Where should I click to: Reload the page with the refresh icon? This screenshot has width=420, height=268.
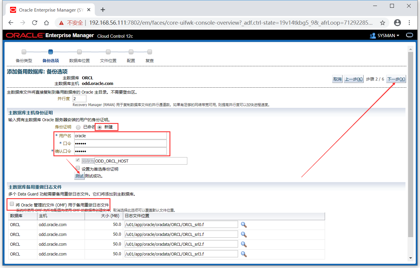click(x=35, y=23)
